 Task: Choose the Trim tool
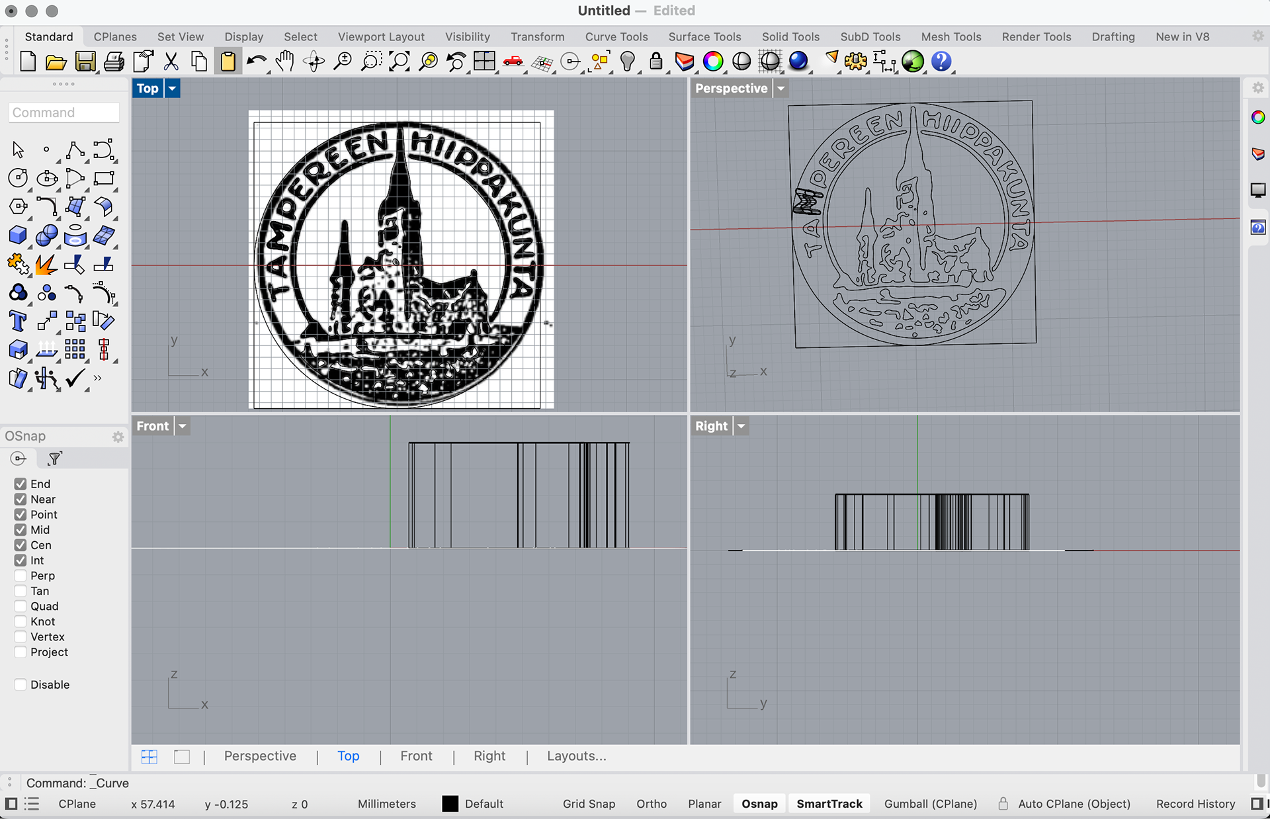[75, 264]
